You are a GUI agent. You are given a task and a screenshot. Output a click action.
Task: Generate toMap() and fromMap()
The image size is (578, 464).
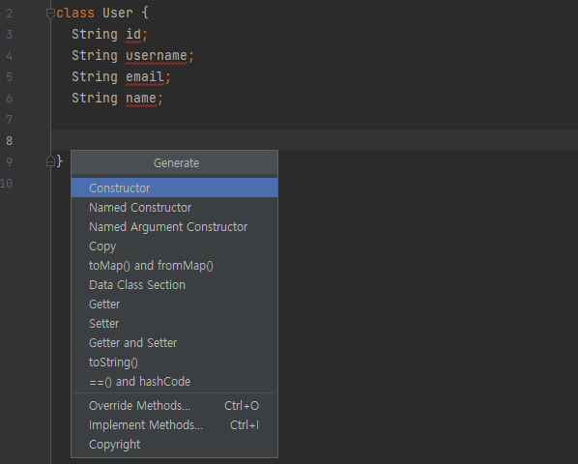point(174,266)
